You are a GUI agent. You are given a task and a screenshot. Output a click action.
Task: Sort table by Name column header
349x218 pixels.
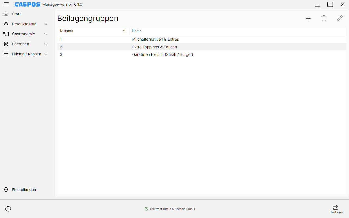(x=238, y=31)
